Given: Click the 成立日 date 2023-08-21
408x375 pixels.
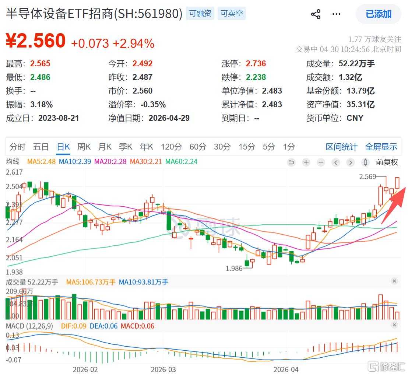Looking at the screenshot, I should [59, 118].
